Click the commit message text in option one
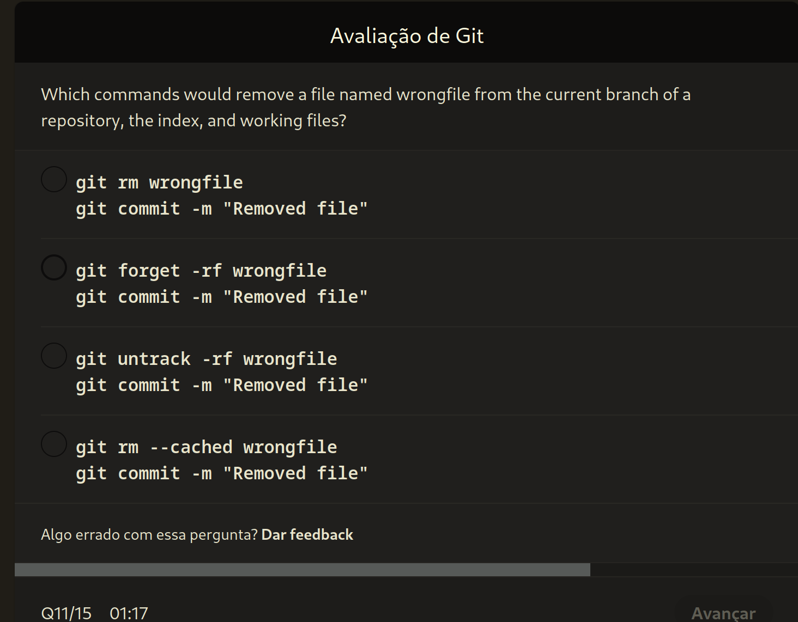This screenshot has height=622, width=798. click(221, 208)
